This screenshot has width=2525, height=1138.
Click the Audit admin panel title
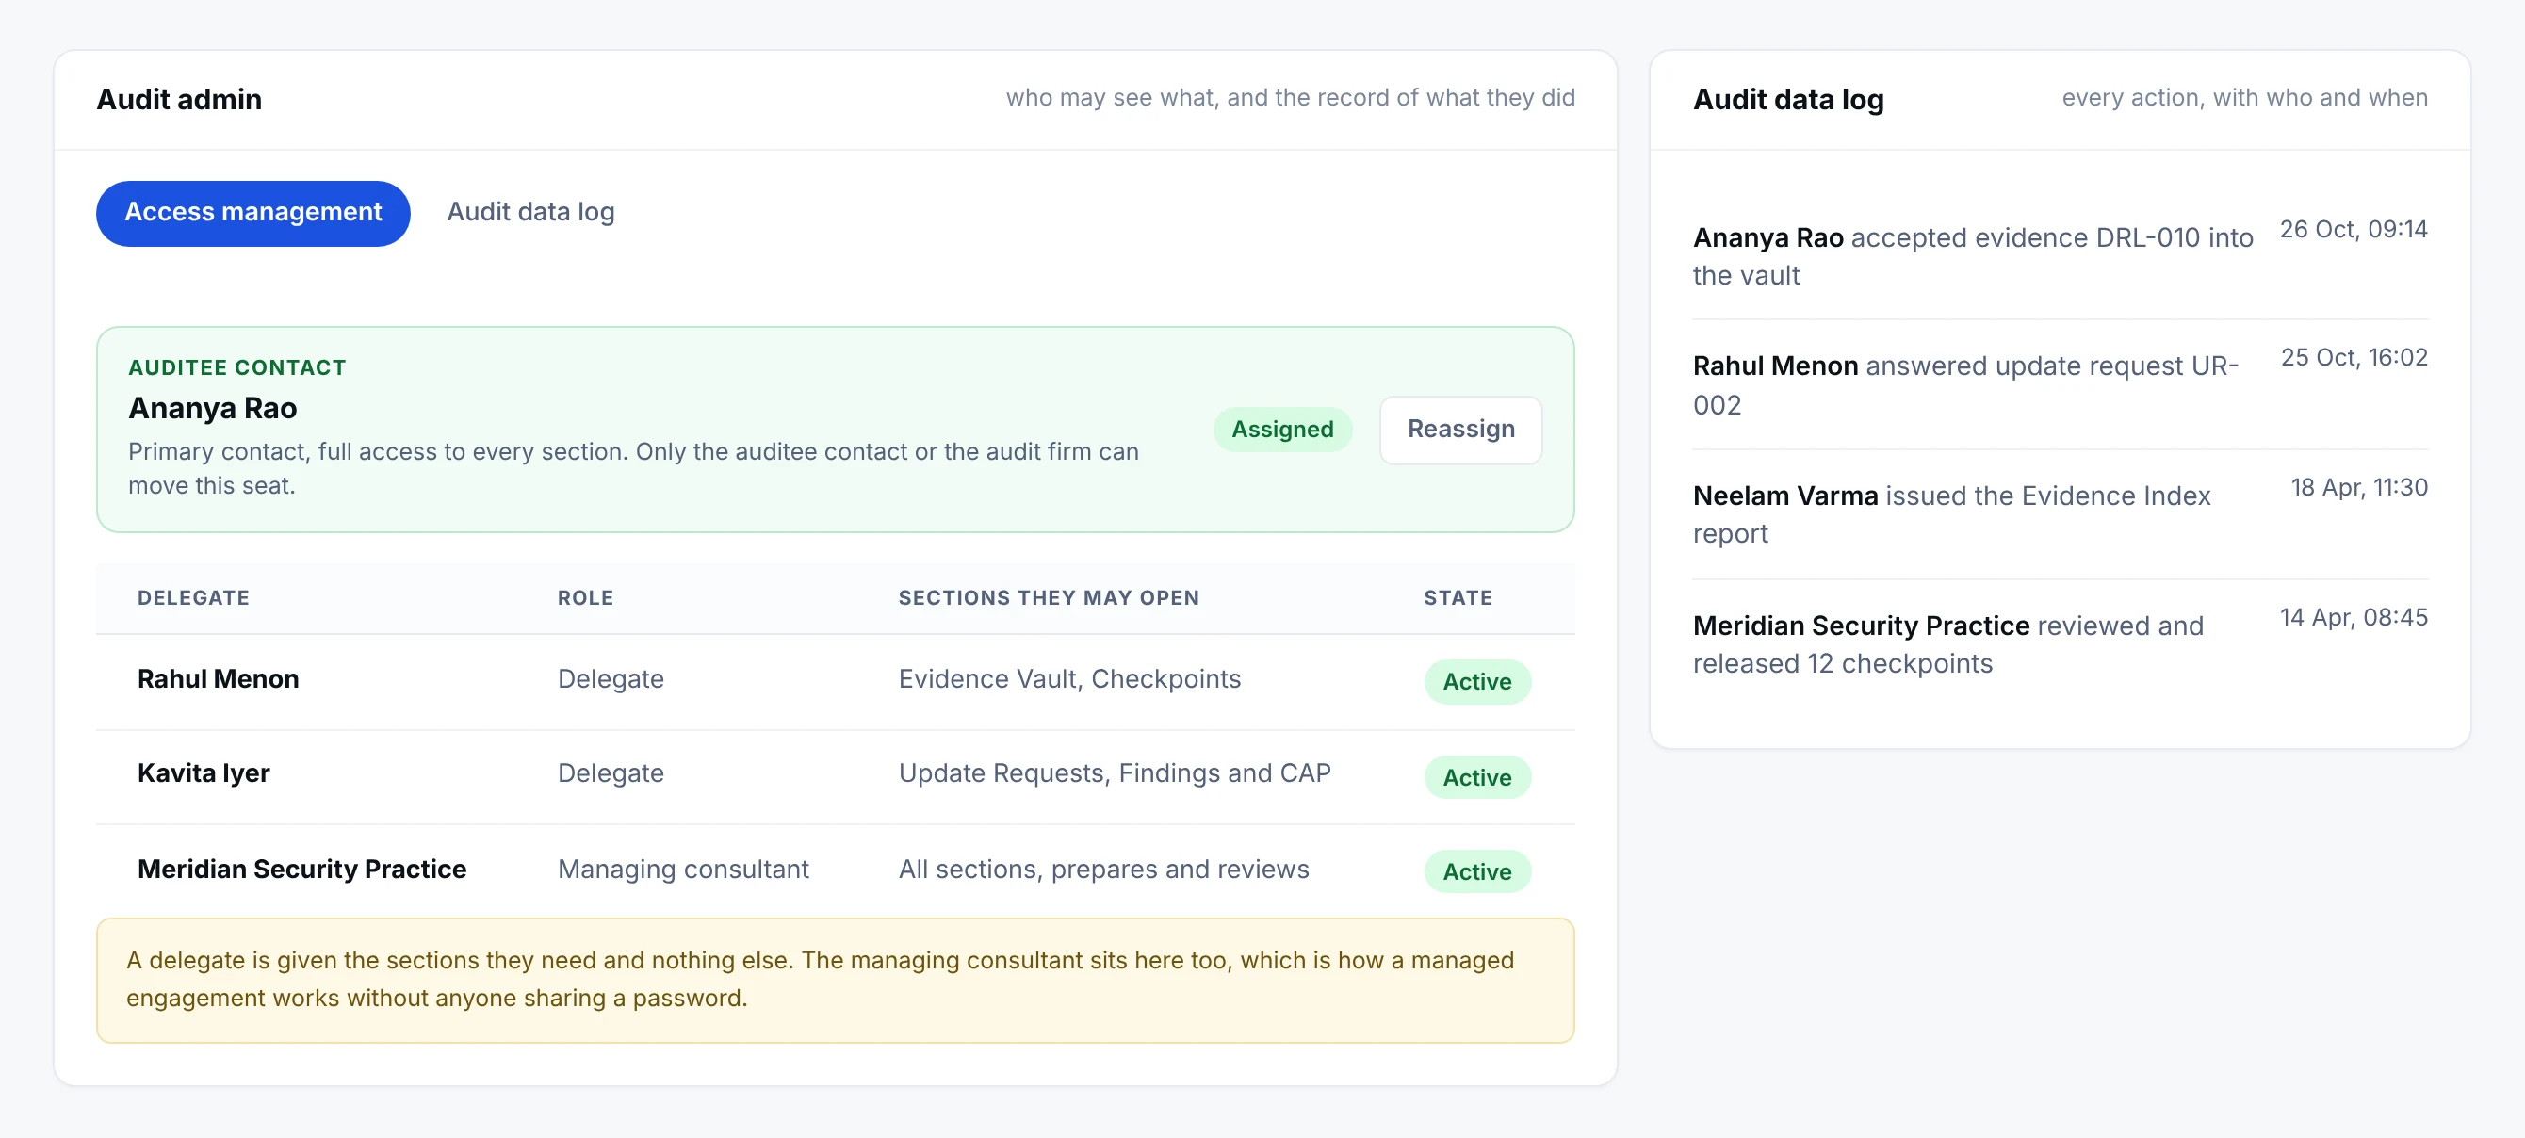coord(178,99)
